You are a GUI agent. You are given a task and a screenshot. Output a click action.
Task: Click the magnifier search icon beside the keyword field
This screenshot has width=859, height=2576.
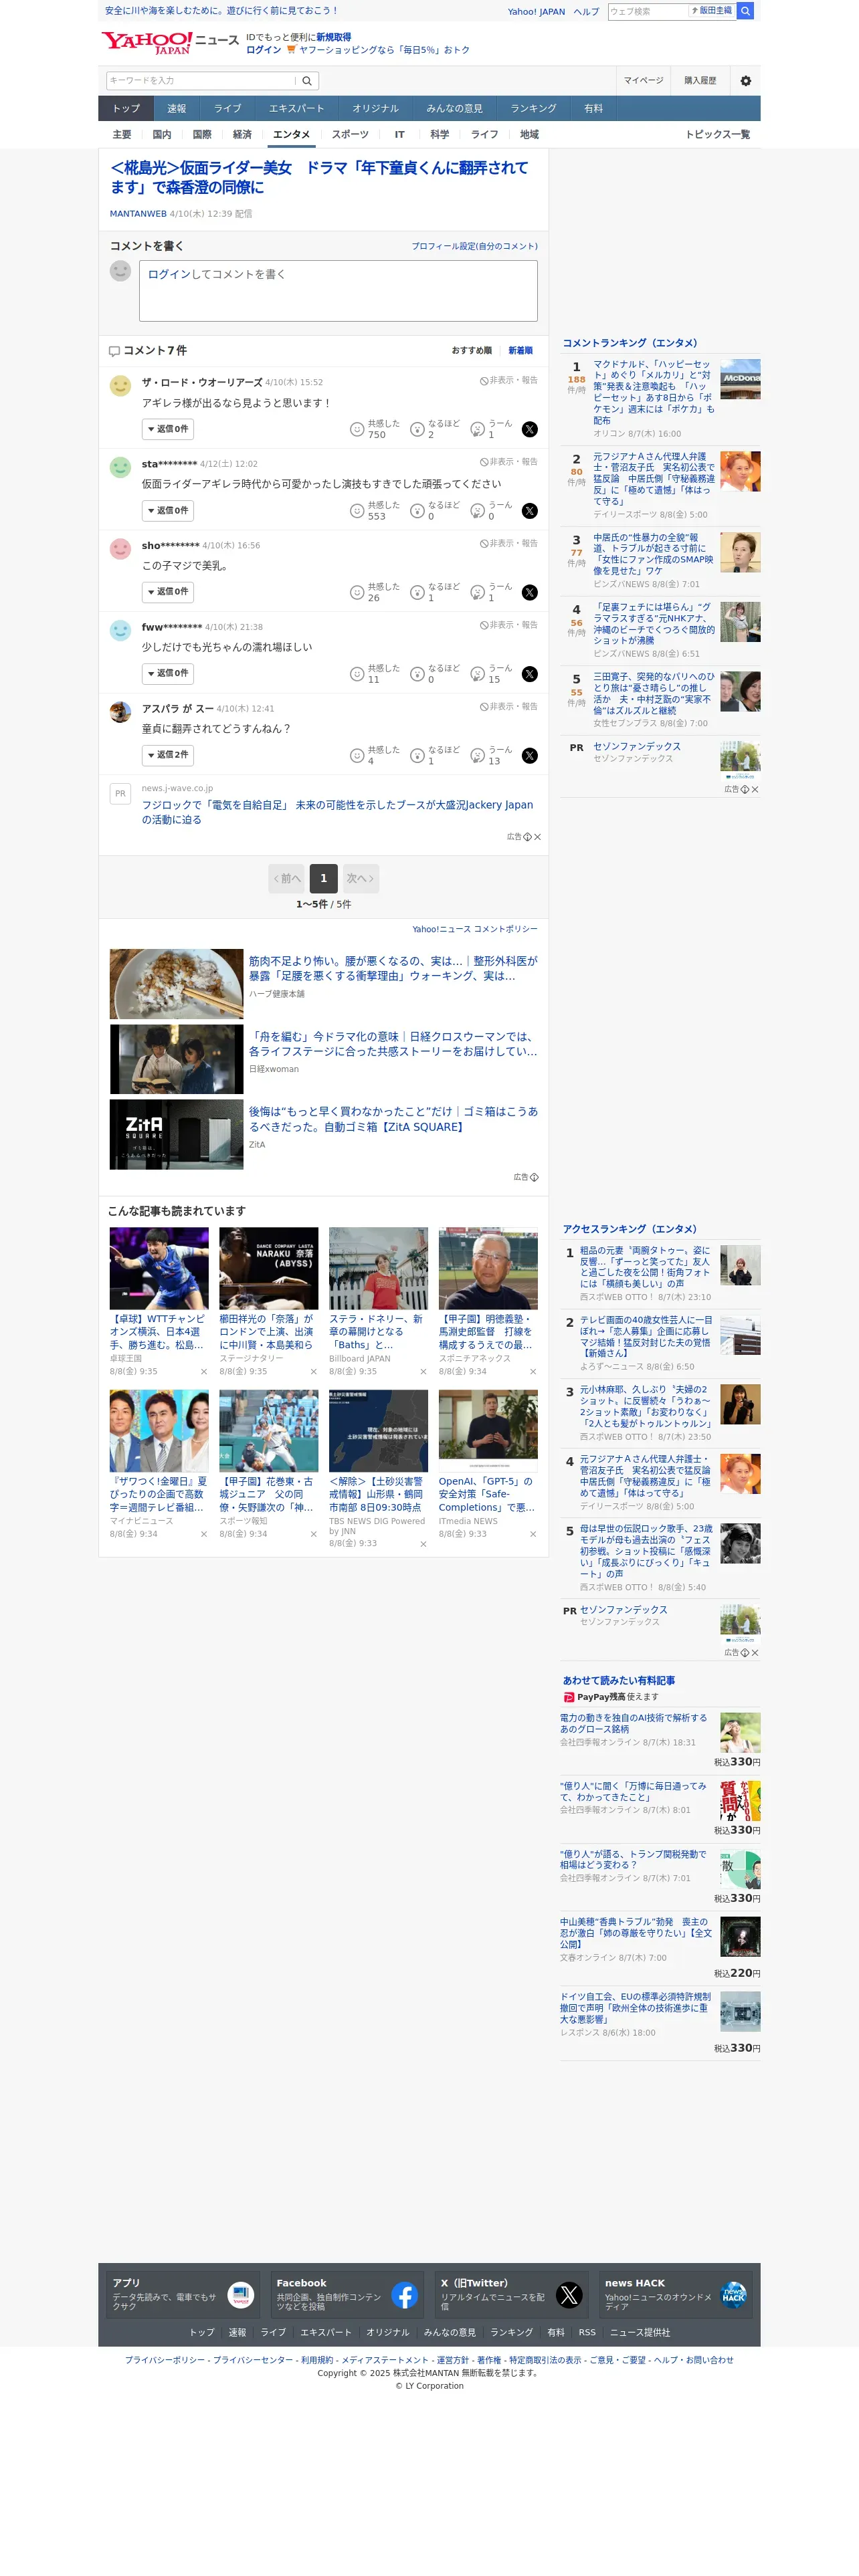[x=307, y=81]
